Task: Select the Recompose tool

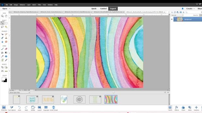Action: pyautogui.click(x=6, y=67)
